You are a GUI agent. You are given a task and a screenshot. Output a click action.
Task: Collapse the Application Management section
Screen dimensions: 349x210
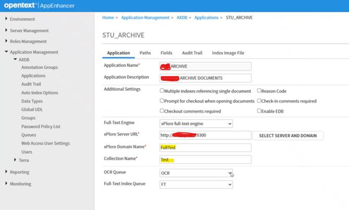tap(6, 52)
